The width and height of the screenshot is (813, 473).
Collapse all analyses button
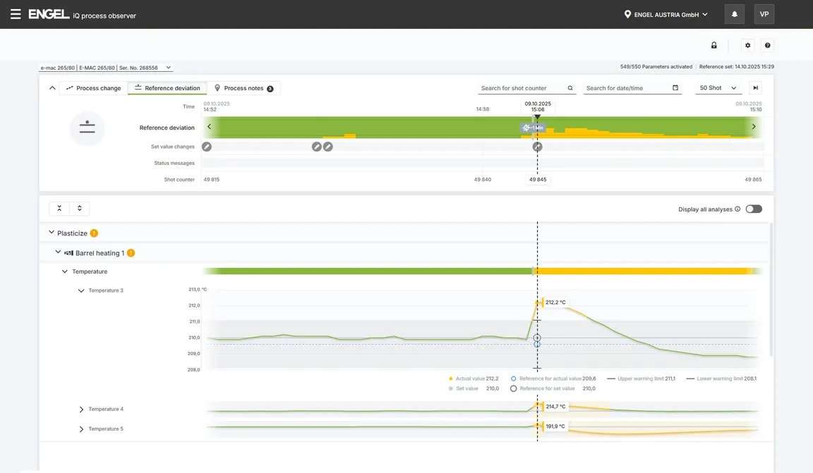(59, 209)
